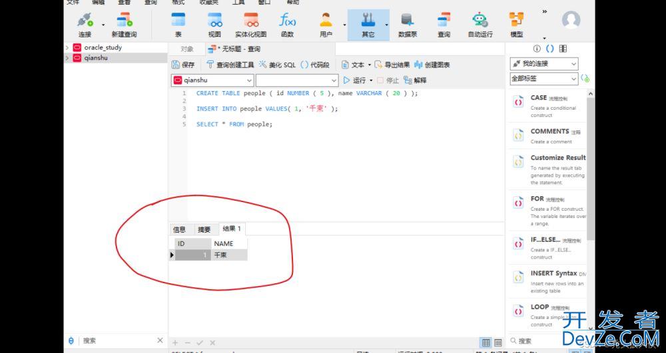666x353 pixels.
Task: Click the 模型 (Model) toolbar icon
Action: [517, 25]
